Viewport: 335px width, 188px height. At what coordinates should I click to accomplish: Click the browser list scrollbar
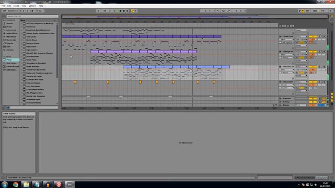(57, 51)
